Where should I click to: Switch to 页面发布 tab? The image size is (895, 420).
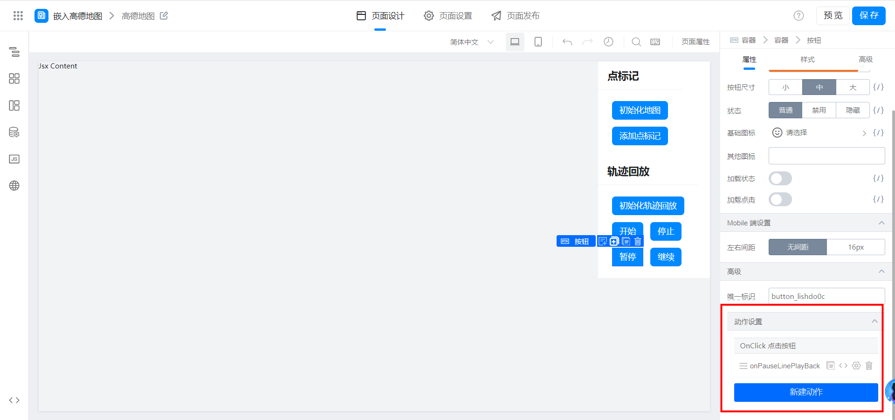(x=516, y=16)
